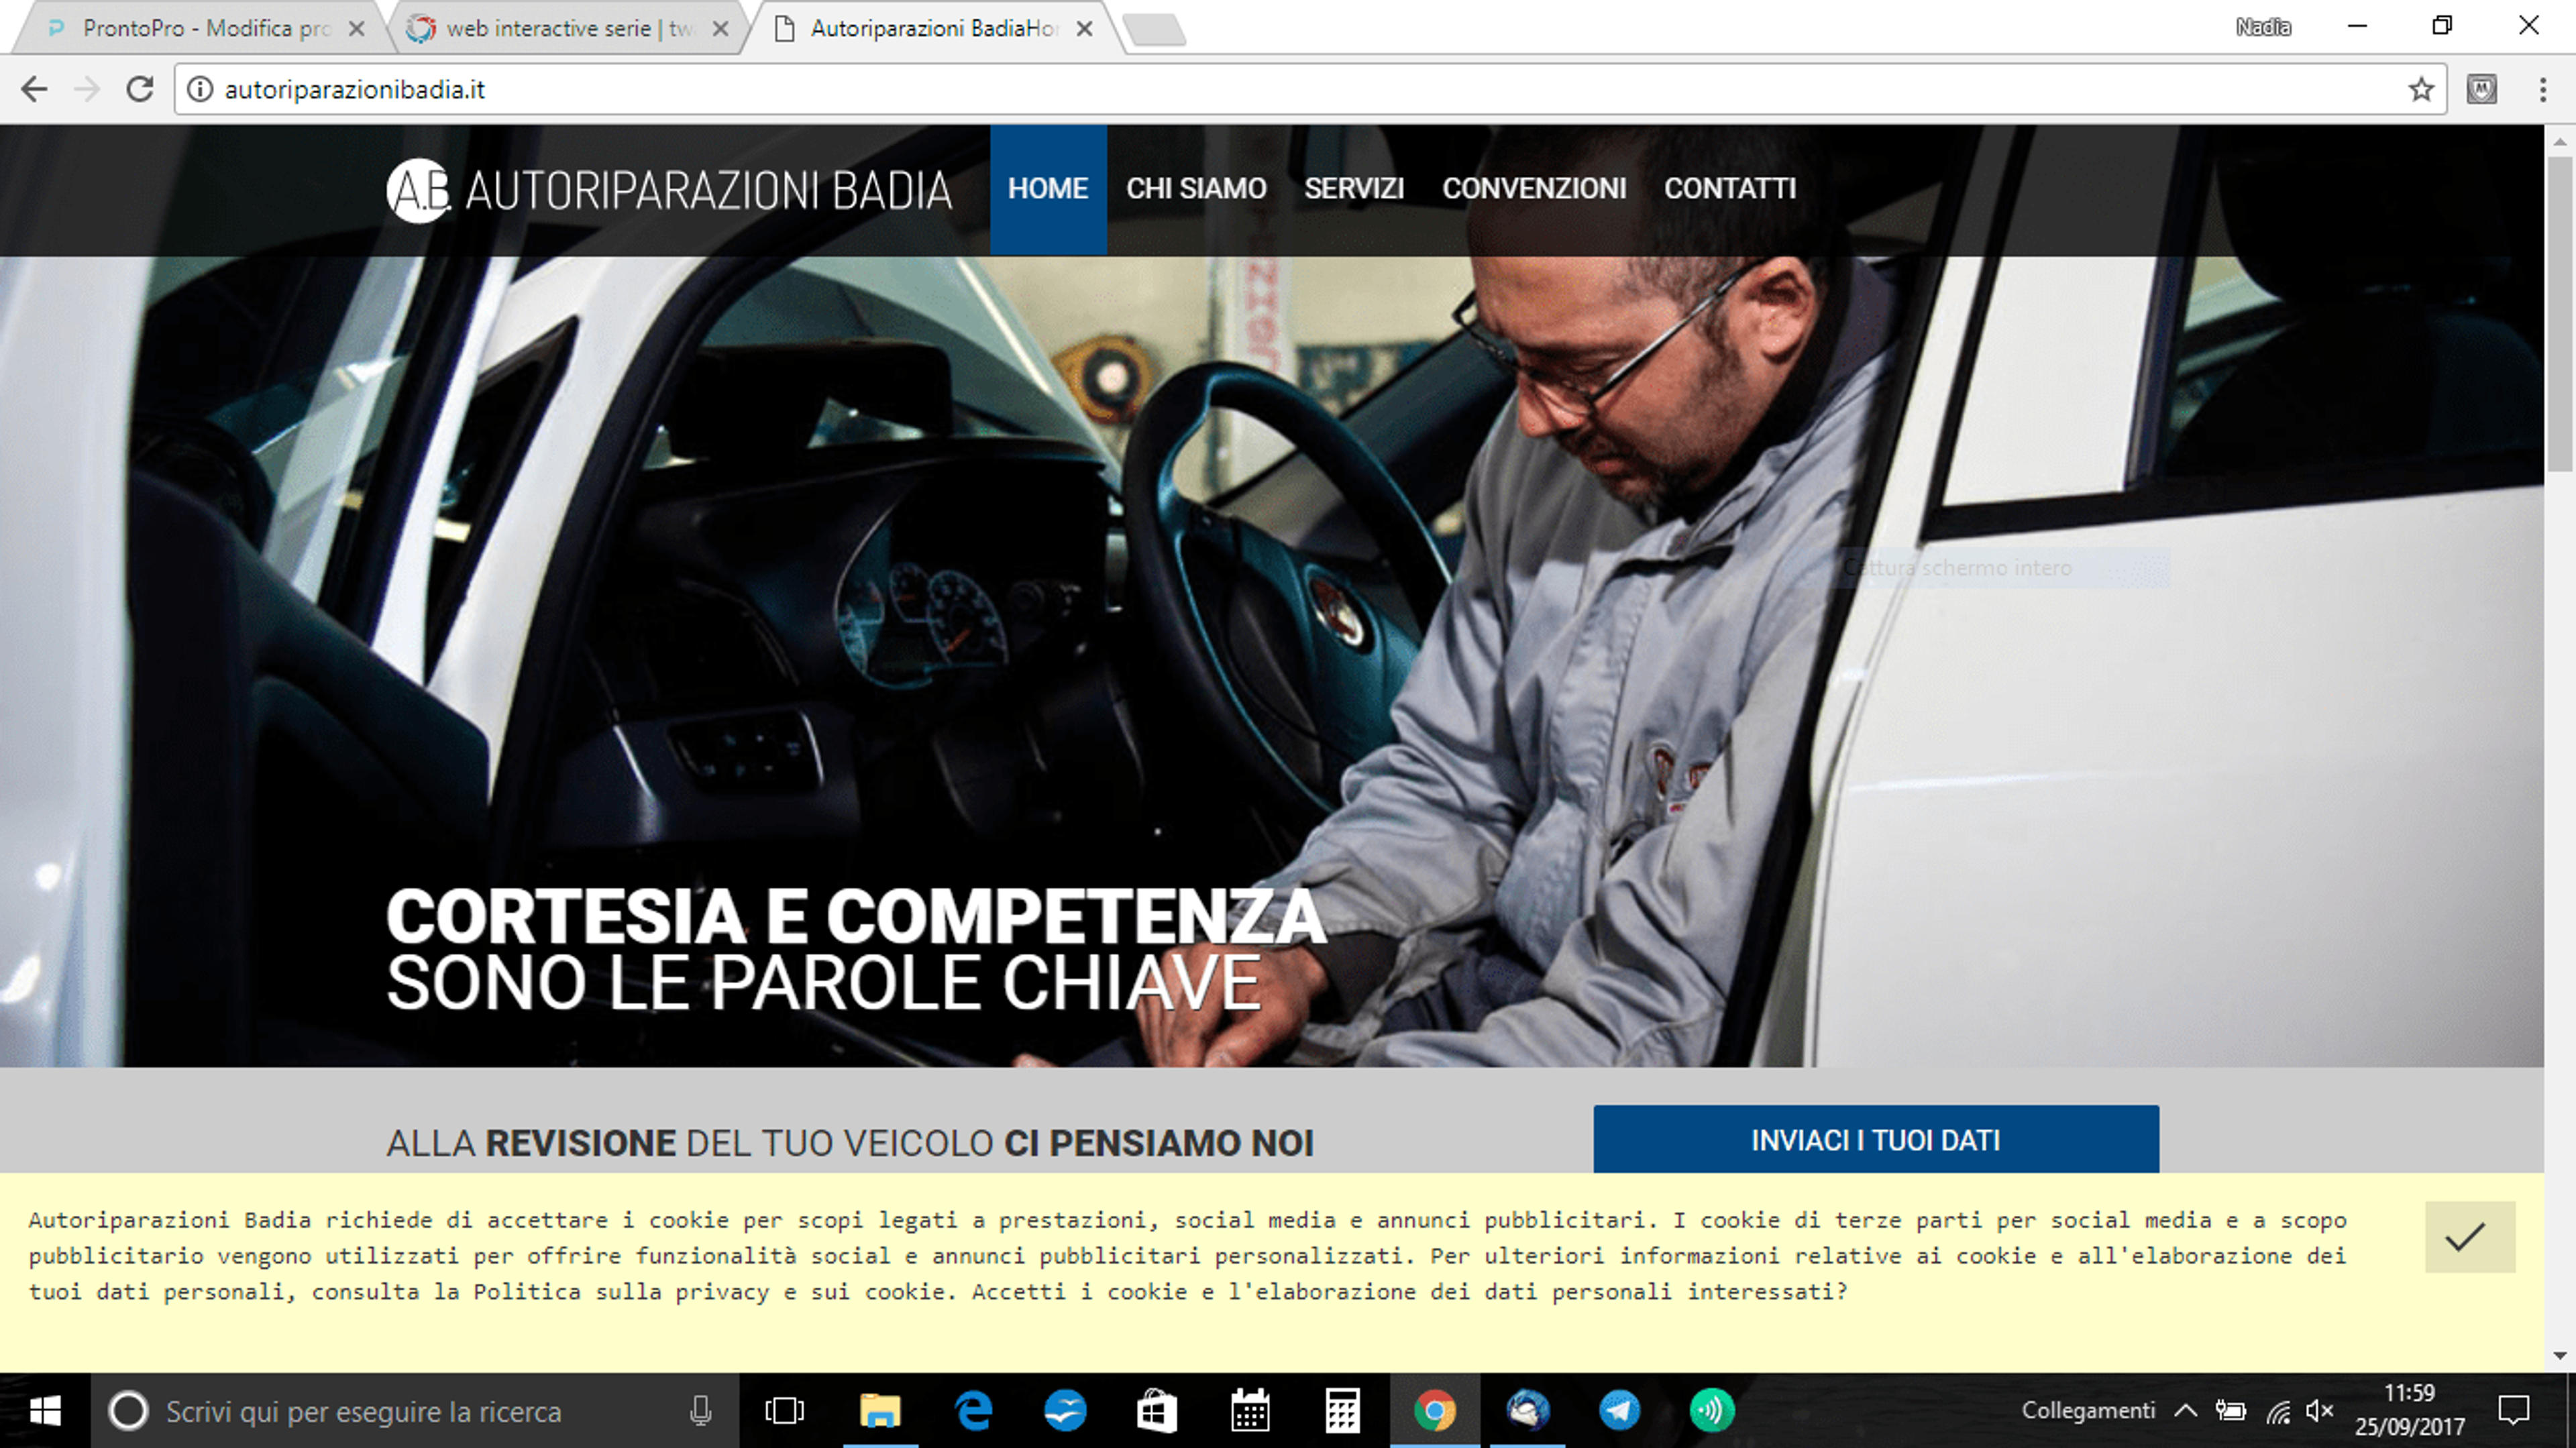Click the microphone icon in the search box
Screen dimensions: 2576x1448
click(700, 1410)
